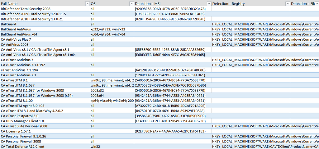Select the Detection - MSI header cell
The image size is (319, 149).
pos(173,4)
